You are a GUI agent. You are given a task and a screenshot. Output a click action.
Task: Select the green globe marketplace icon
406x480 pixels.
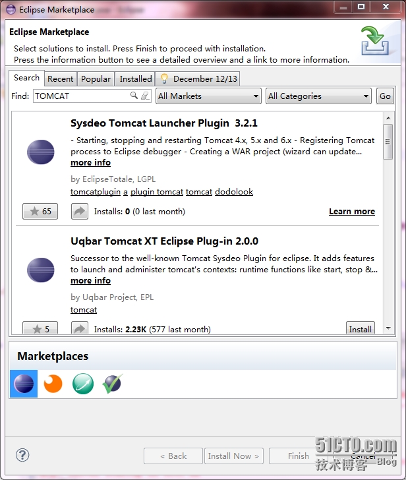click(83, 384)
